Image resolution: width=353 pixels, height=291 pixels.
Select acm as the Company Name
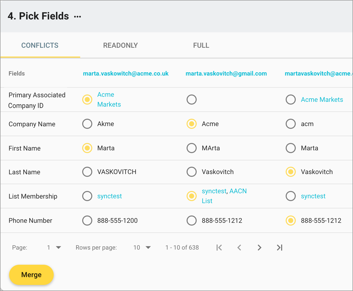pyautogui.click(x=291, y=124)
